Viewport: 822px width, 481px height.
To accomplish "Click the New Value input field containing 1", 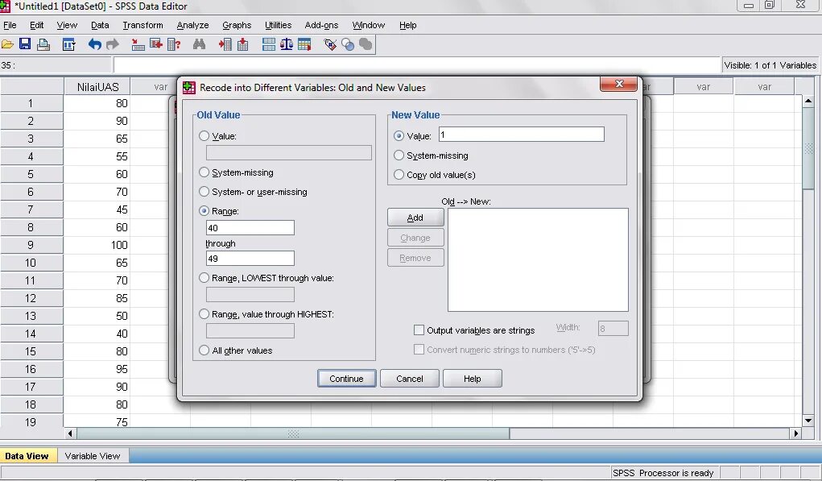I will 522,135.
